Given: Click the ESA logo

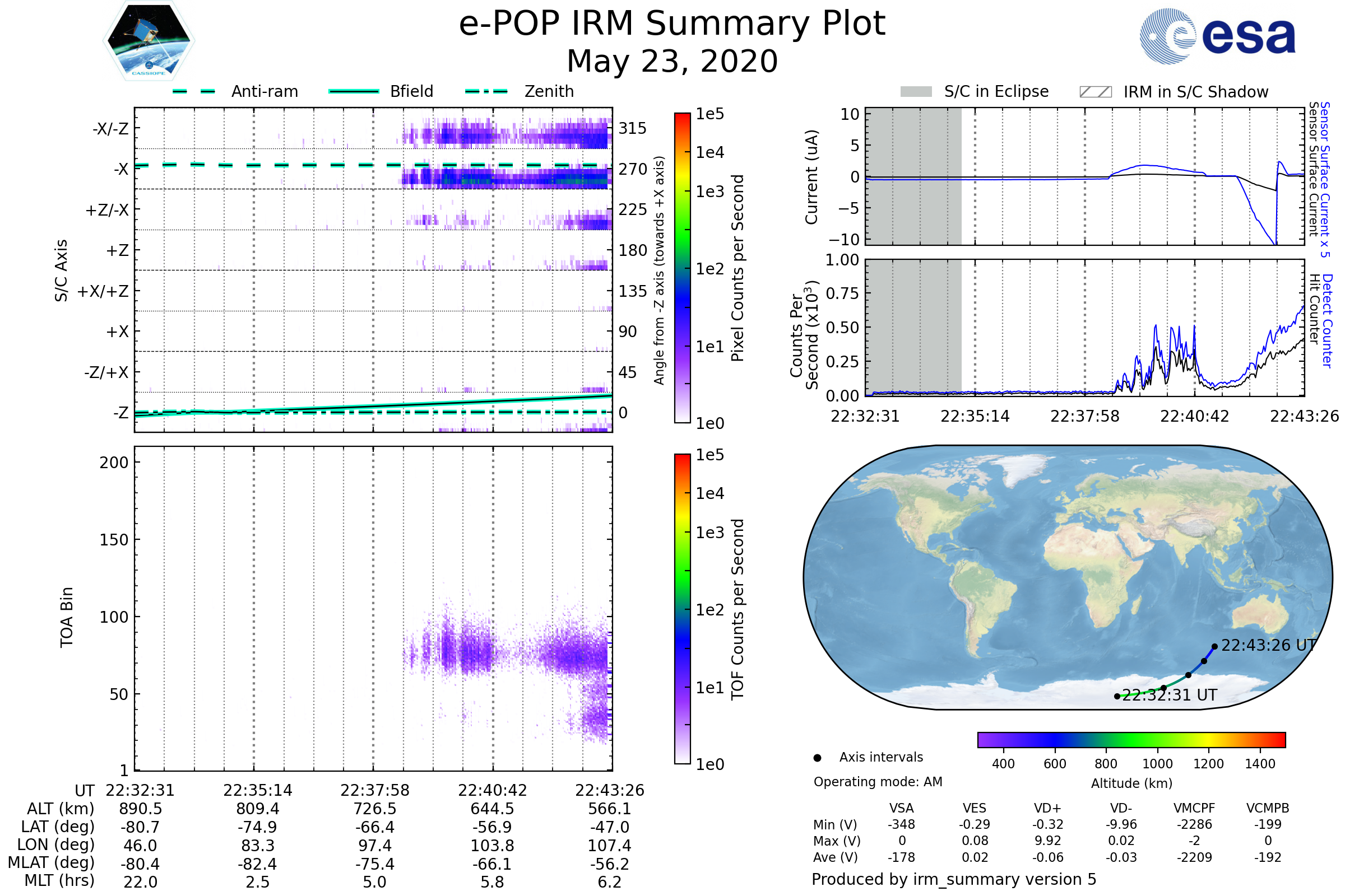Looking at the screenshot, I should pos(1217,36).
